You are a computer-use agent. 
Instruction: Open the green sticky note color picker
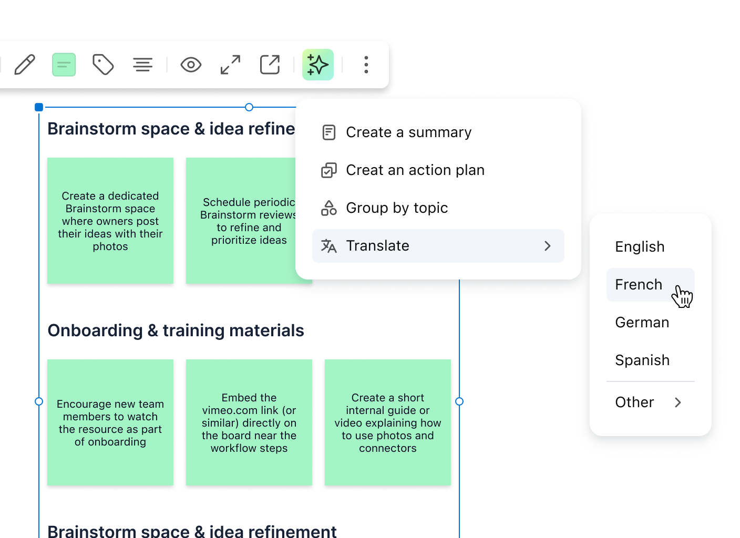click(x=64, y=65)
